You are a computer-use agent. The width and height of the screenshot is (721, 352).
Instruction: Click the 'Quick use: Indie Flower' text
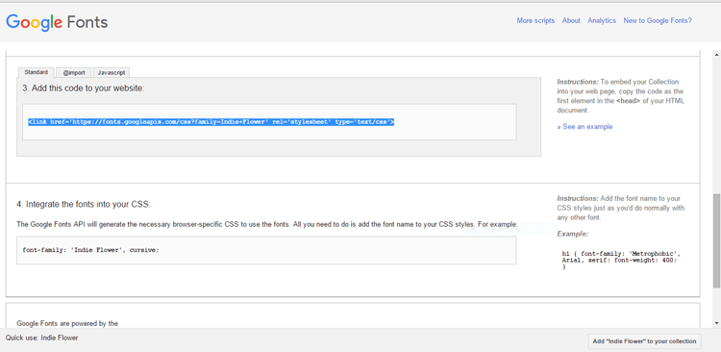point(42,338)
